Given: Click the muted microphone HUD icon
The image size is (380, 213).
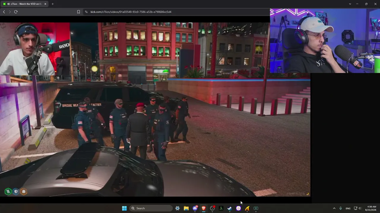Looking at the screenshot, I should coord(8,191).
